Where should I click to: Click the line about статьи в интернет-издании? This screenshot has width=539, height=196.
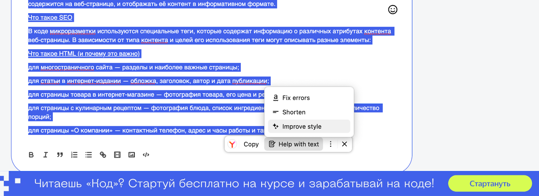(149, 81)
